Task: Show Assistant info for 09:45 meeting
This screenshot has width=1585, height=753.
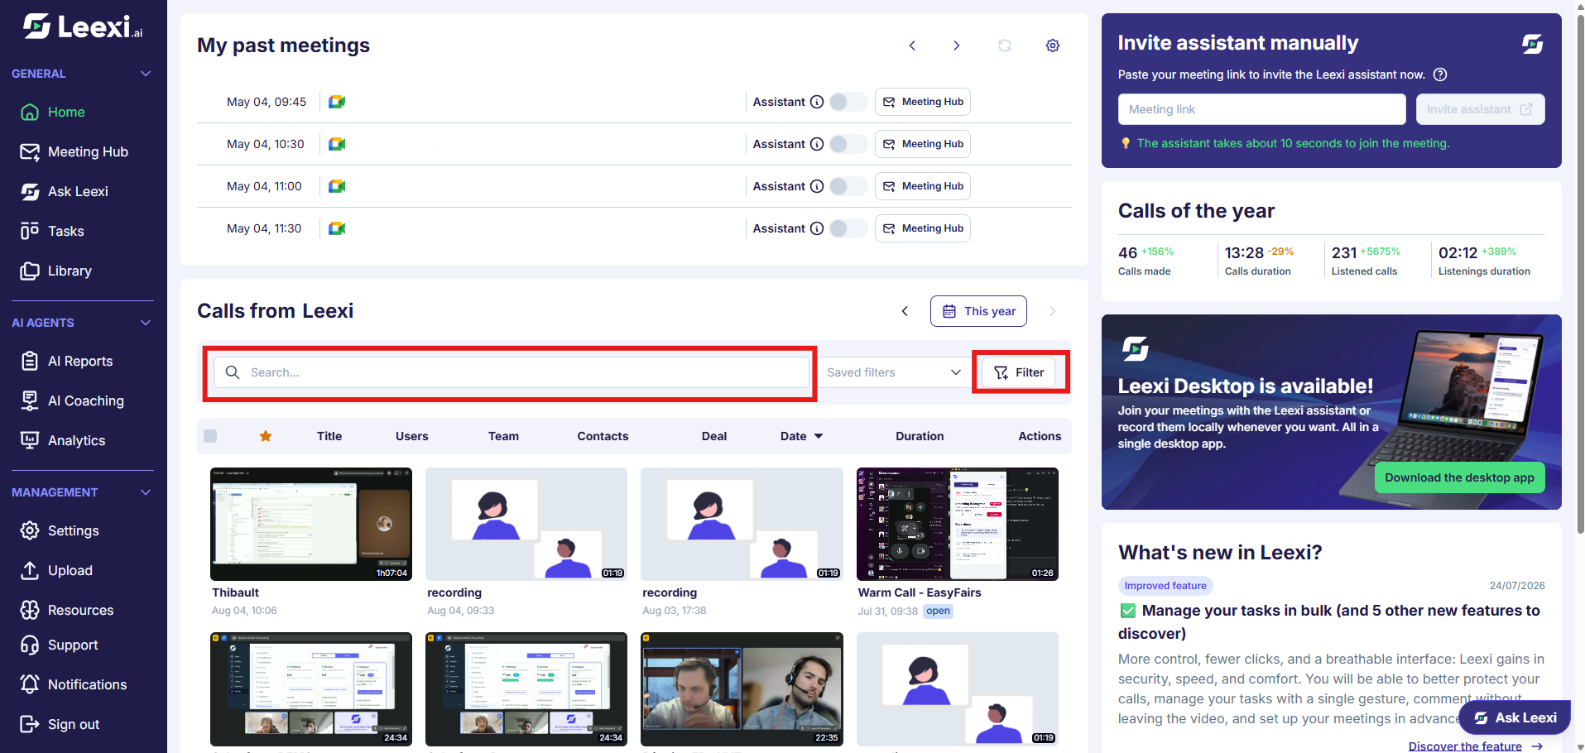Action: coord(817,102)
